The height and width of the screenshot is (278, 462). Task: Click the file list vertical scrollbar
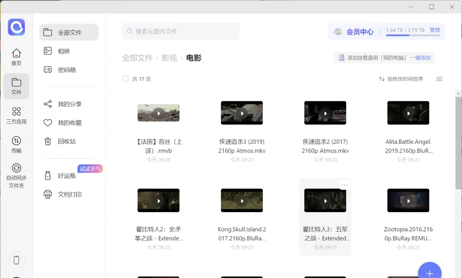(x=458, y=143)
